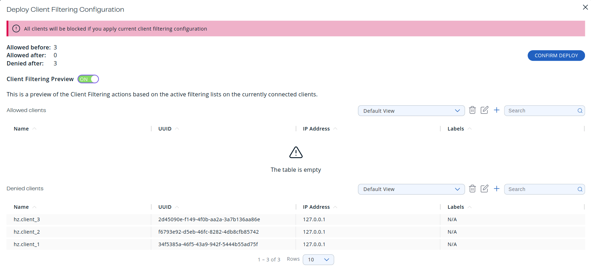The width and height of the screenshot is (591, 271).
Task: Turn off Client Filtering Preview toggle
Action: click(x=88, y=79)
